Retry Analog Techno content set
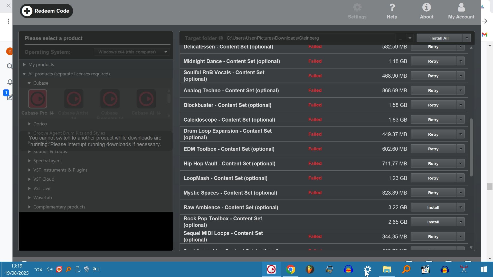 pyautogui.click(x=433, y=91)
